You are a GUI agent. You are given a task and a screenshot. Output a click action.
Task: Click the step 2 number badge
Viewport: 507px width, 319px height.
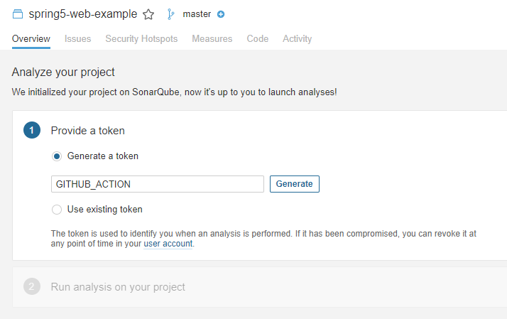[32, 287]
